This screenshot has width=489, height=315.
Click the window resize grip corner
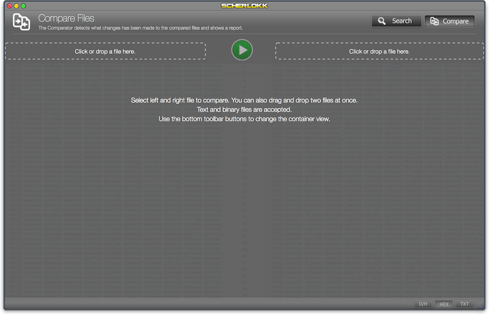coord(480,305)
